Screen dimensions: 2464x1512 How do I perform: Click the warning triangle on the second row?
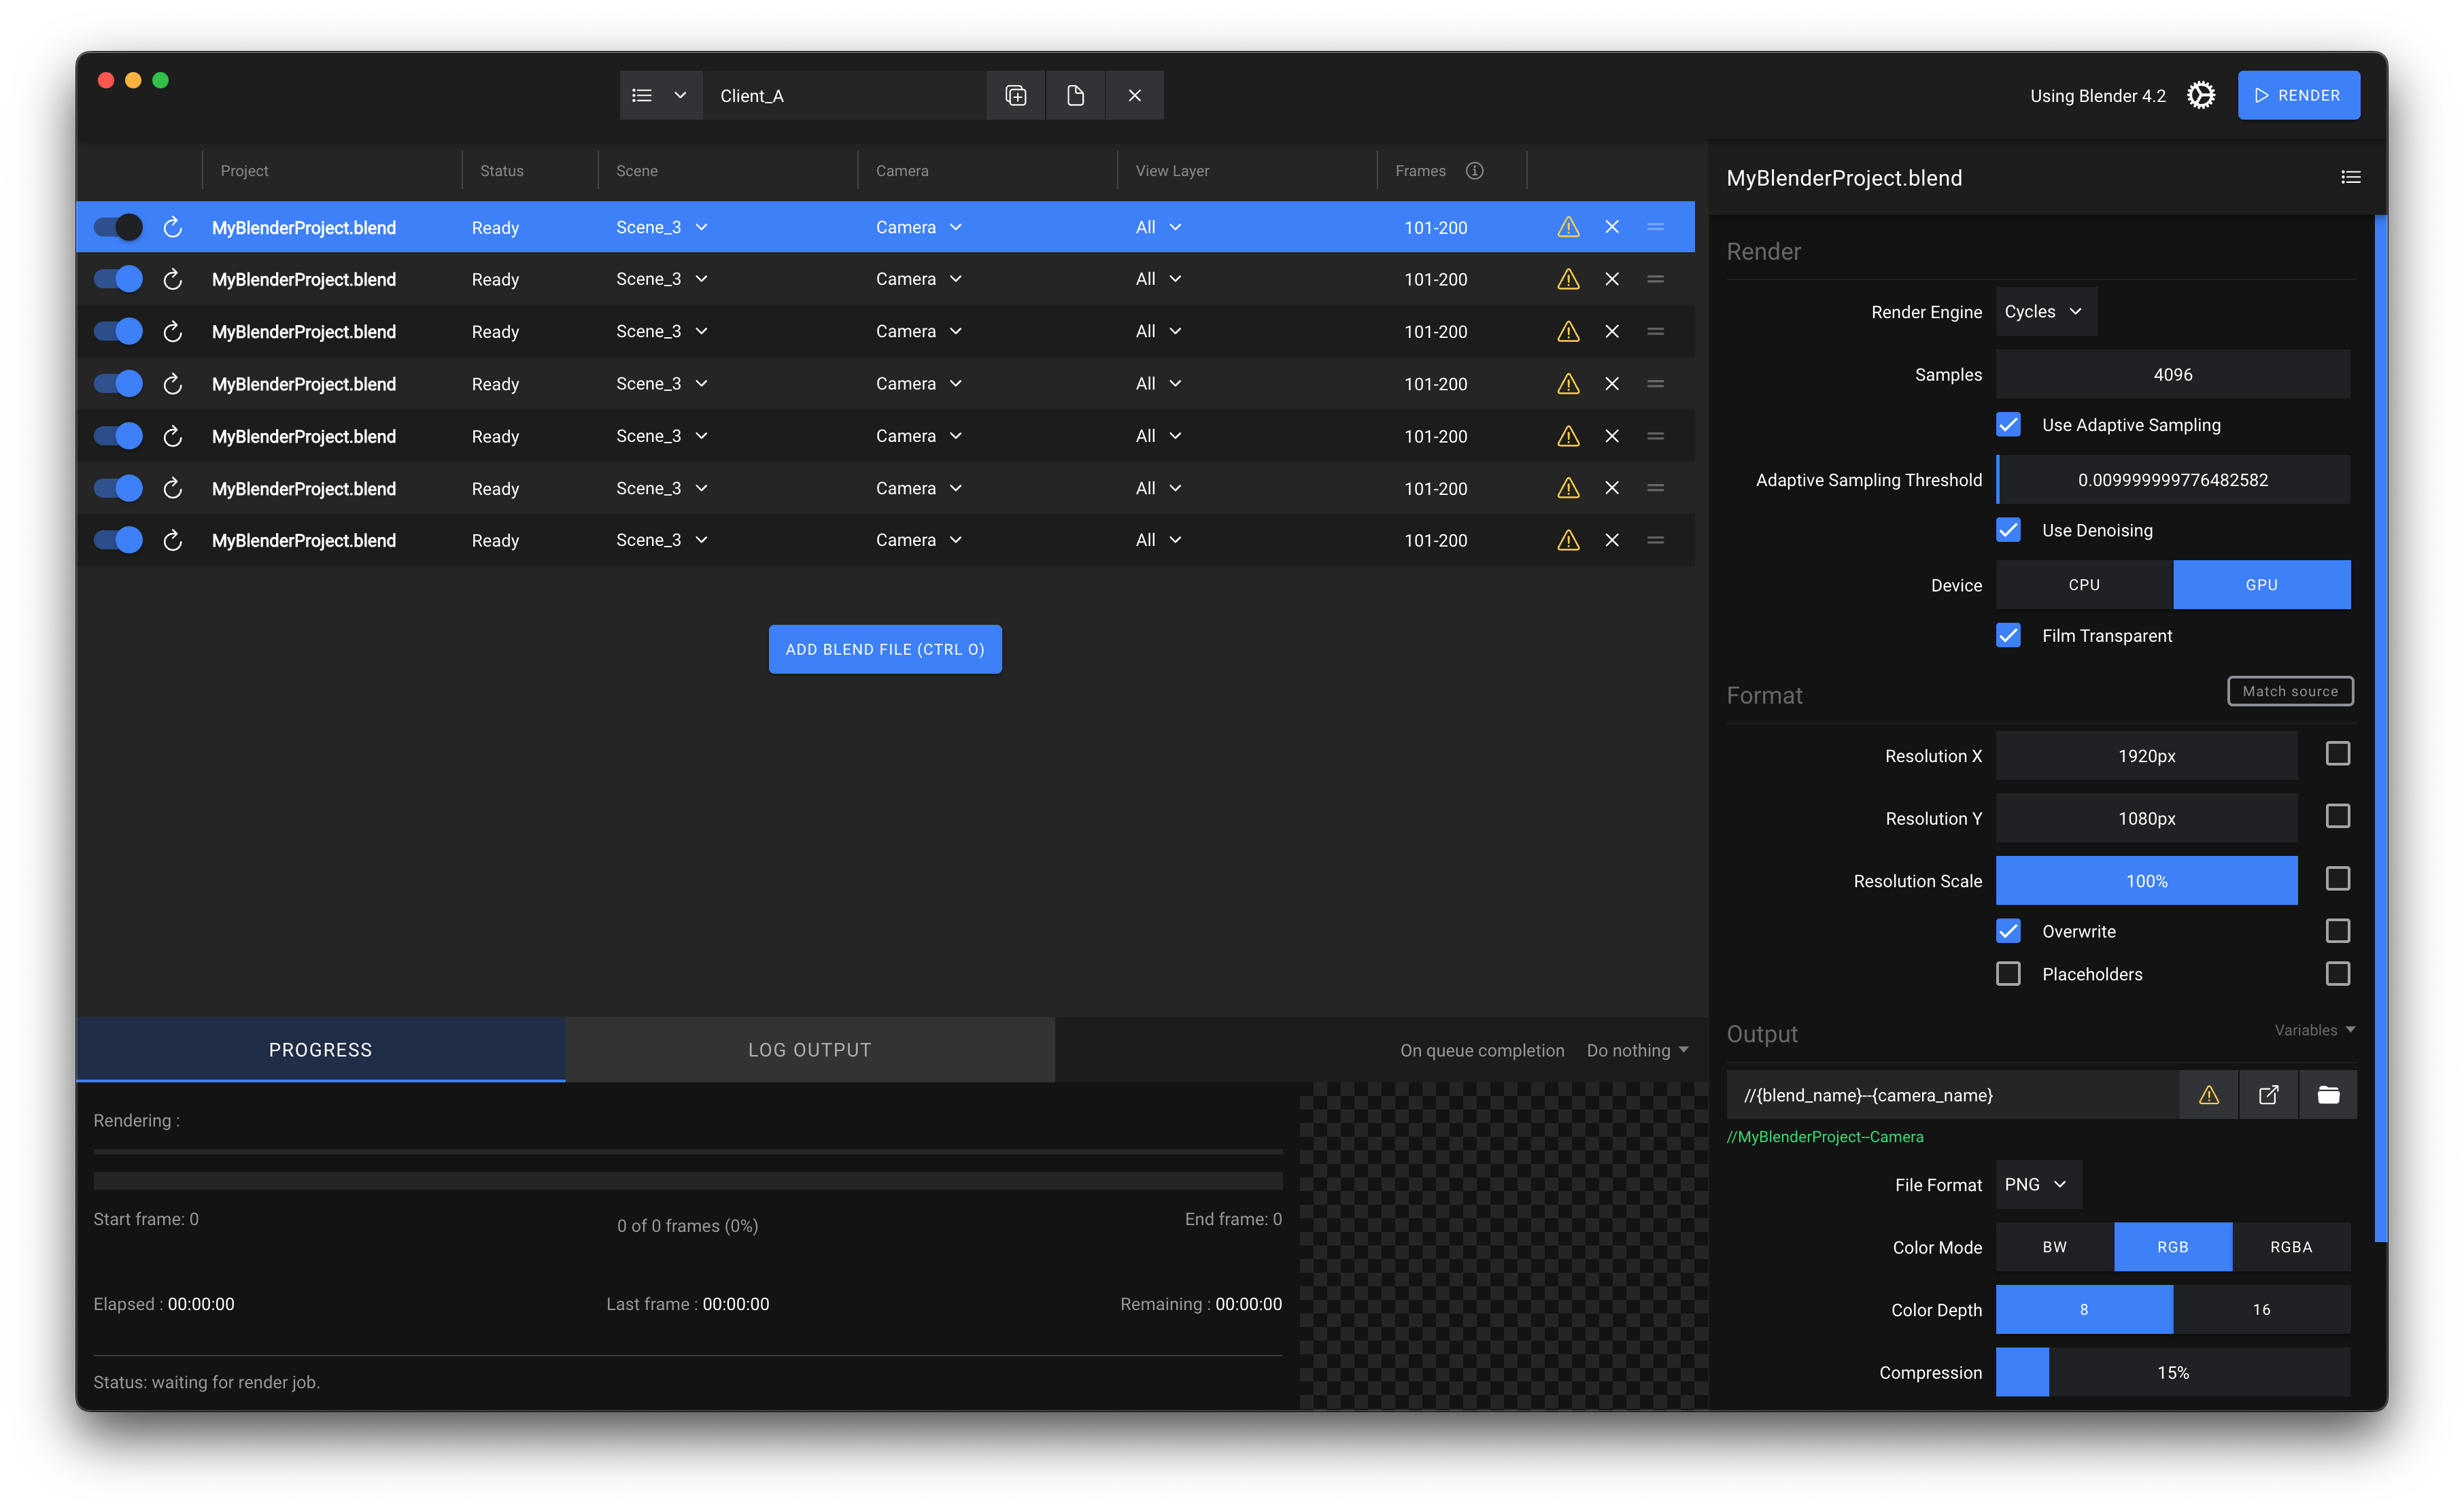(1567, 280)
